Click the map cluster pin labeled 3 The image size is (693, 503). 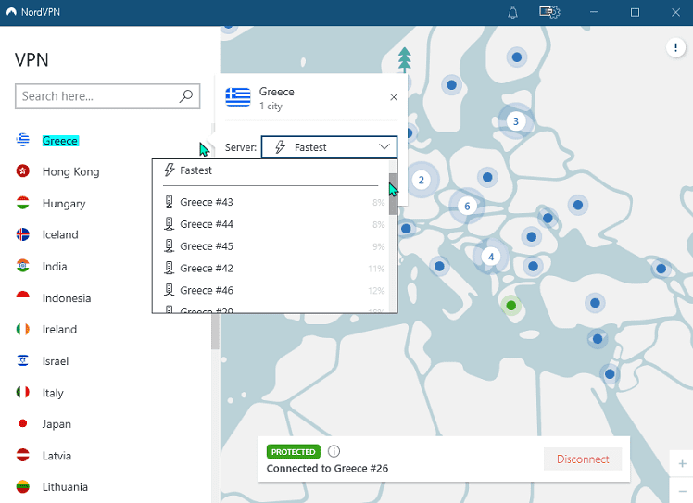[515, 121]
